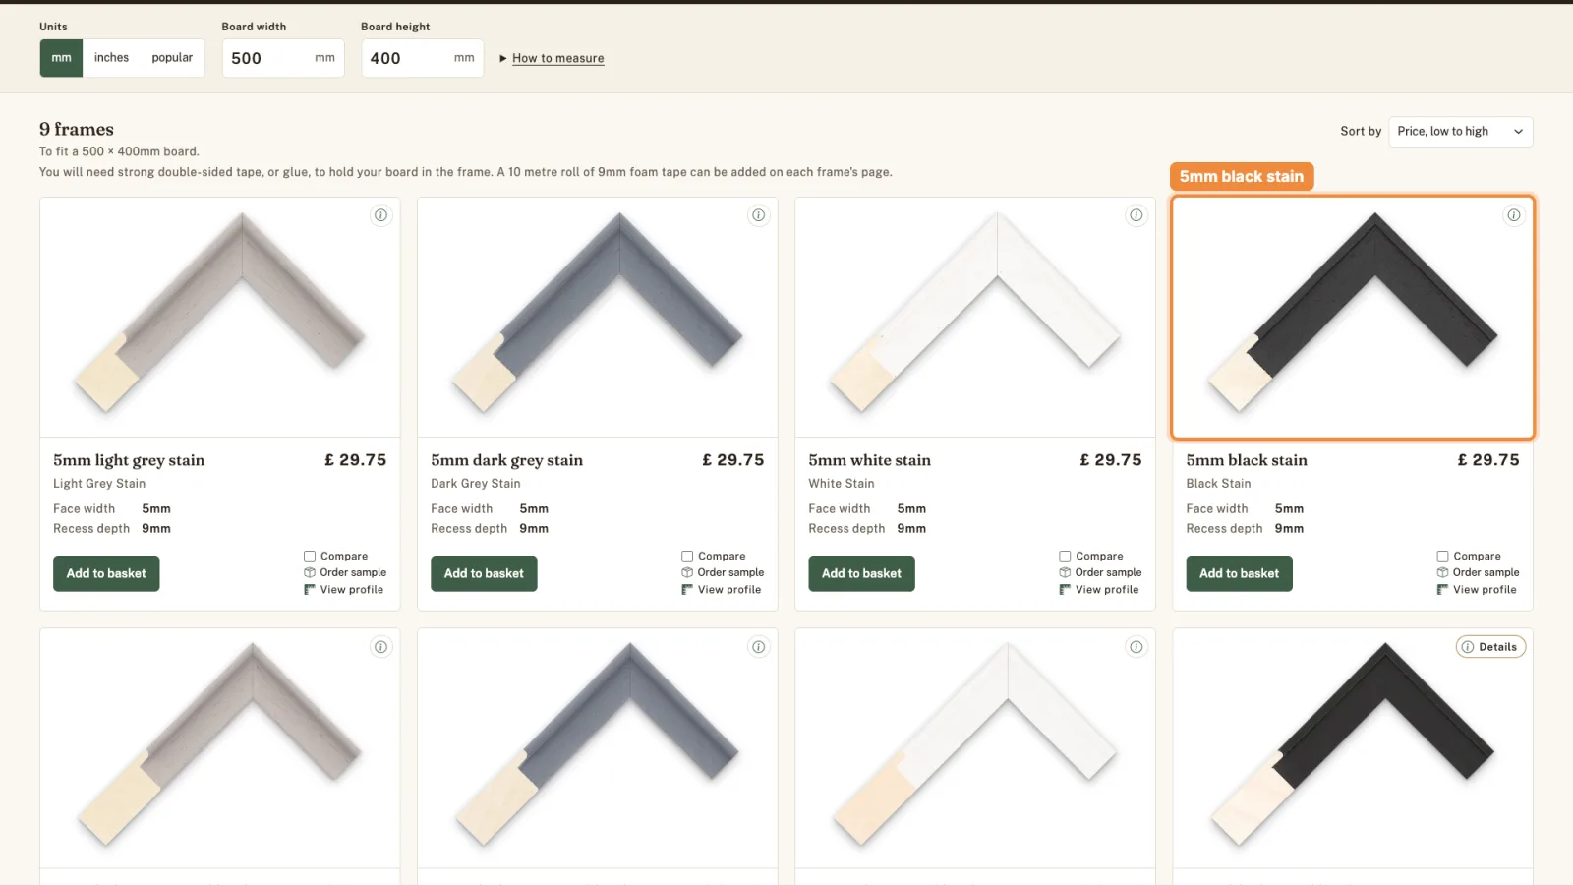Open info icon on 5mm light grey stain card

pyautogui.click(x=380, y=215)
